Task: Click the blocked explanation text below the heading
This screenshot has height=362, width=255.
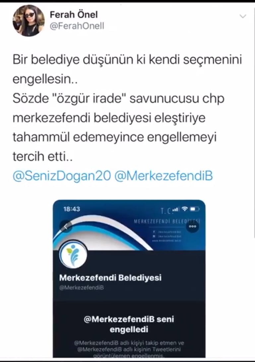Action: [x=129, y=349]
